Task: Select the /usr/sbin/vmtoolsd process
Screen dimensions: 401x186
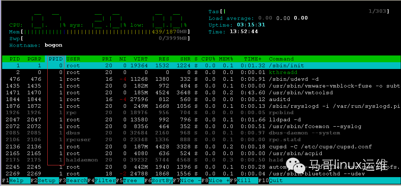Action: tap(201, 92)
